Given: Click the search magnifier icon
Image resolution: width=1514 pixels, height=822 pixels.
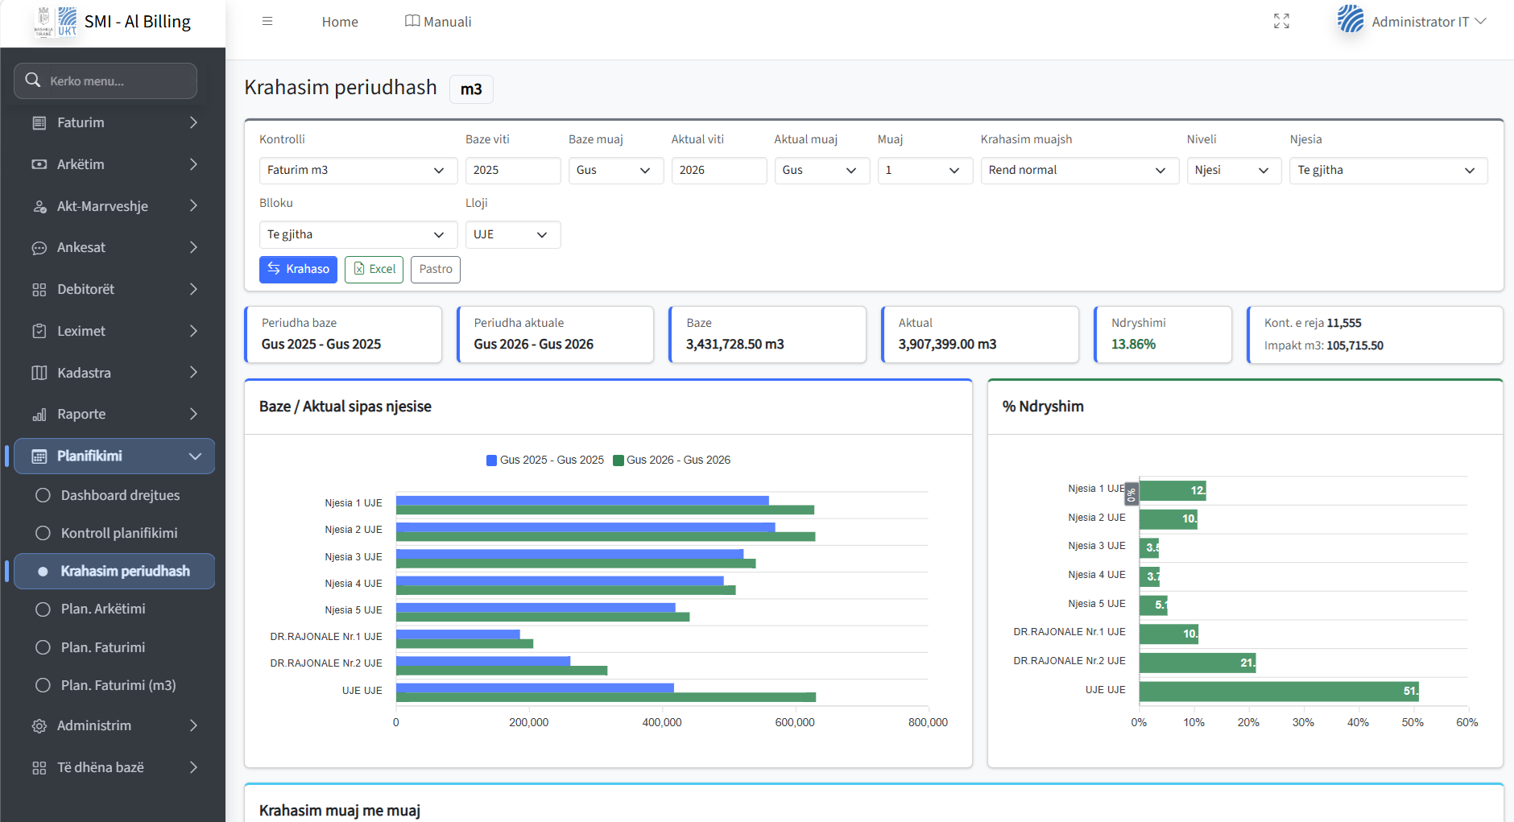Looking at the screenshot, I should click(x=33, y=81).
